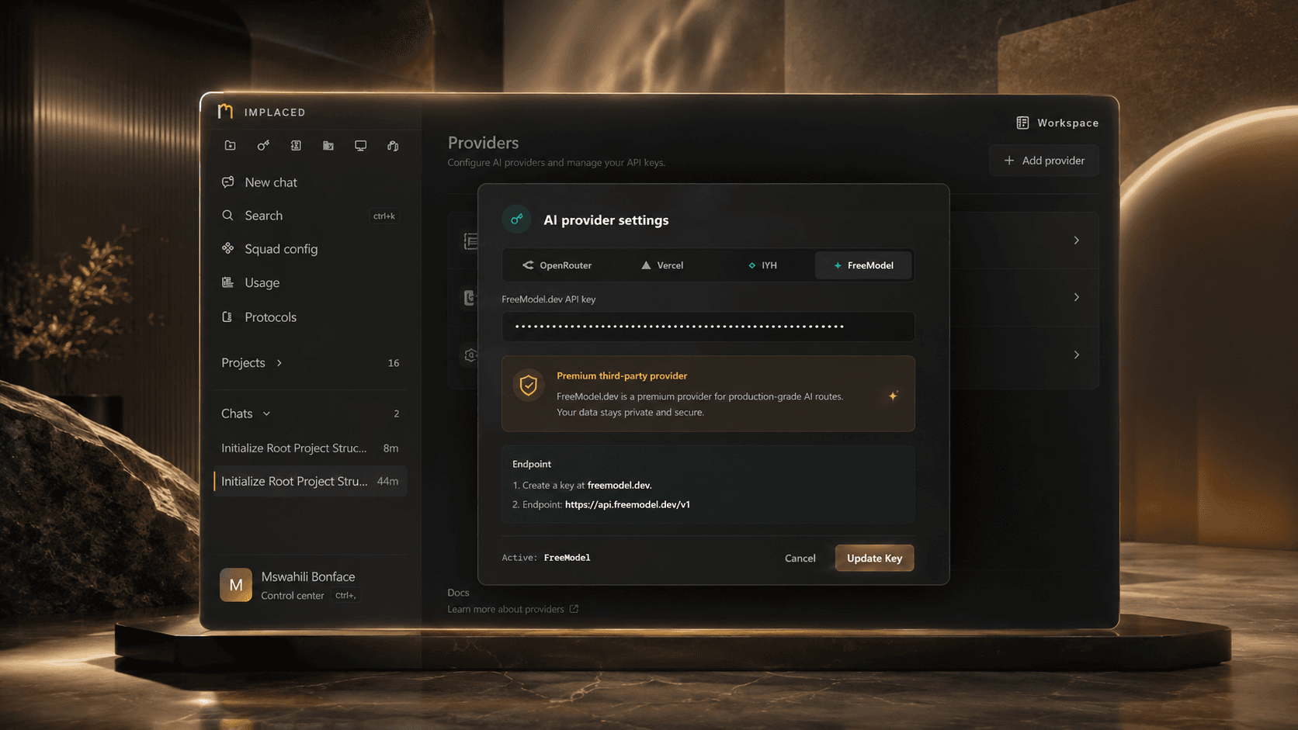The image size is (1298, 730).
Task: Open the Workspace button
Action: point(1057,123)
